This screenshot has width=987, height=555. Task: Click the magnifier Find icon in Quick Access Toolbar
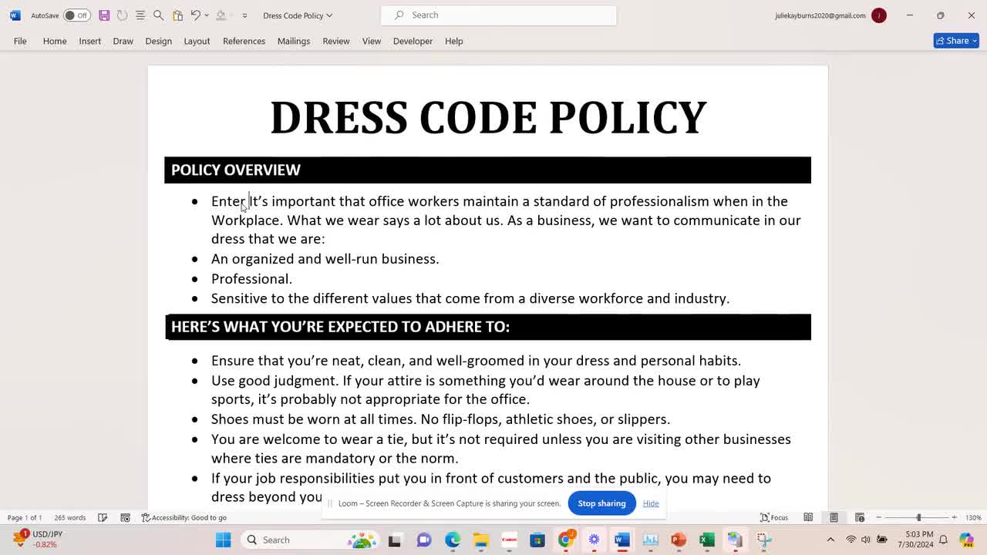(x=158, y=15)
